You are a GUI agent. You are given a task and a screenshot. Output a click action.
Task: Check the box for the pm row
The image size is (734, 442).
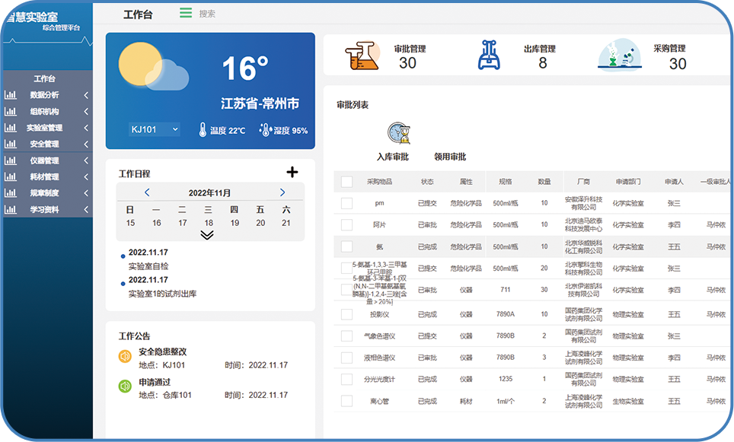(x=347, y=203)
